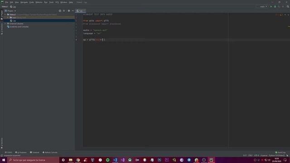Click the yellow warning stripe on scrollbar
Image resolution: width=290 pixels, height=163 pixels.
(x=289, y=27)
